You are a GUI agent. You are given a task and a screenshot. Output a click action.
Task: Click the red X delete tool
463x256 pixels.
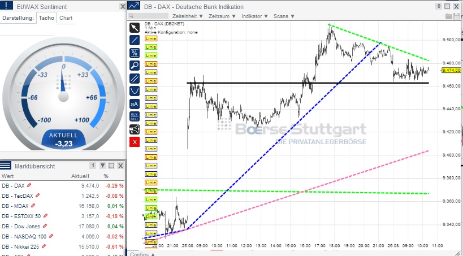[135, 142]
